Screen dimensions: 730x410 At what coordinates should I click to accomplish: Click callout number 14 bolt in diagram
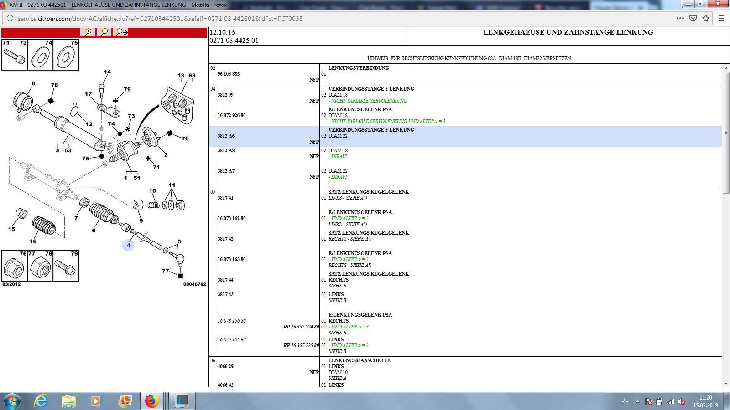[107, 72]
